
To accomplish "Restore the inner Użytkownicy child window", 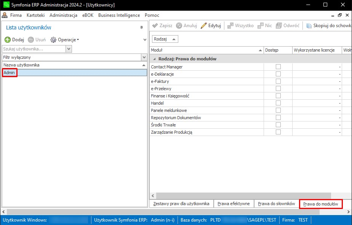I will point(340,15).
